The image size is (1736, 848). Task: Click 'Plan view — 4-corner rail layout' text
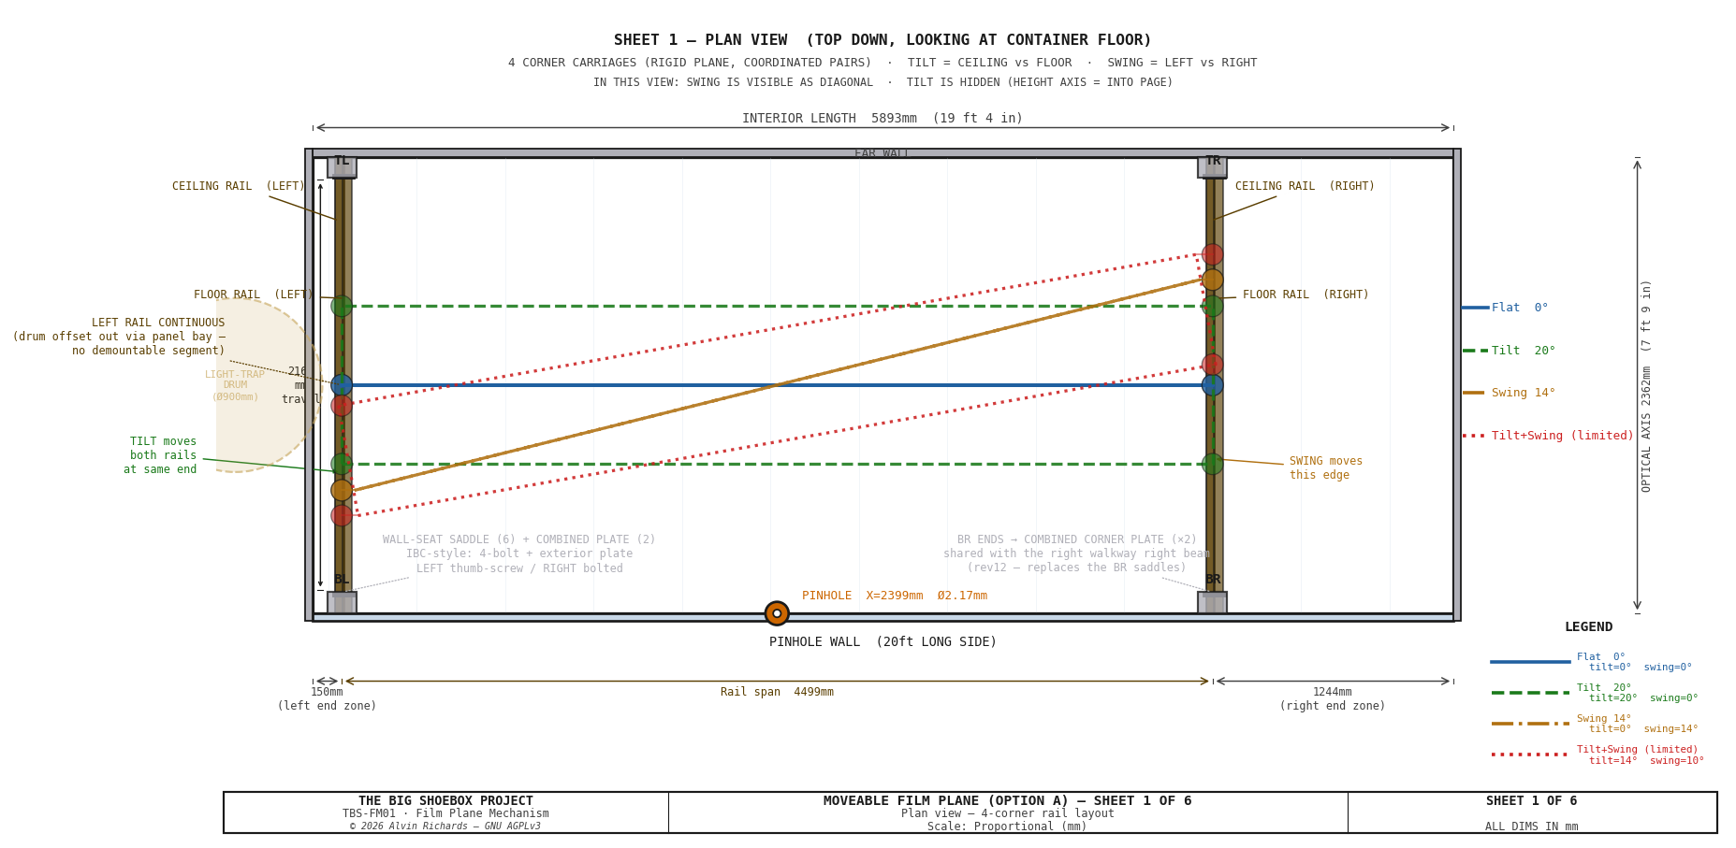(1008, 814)
